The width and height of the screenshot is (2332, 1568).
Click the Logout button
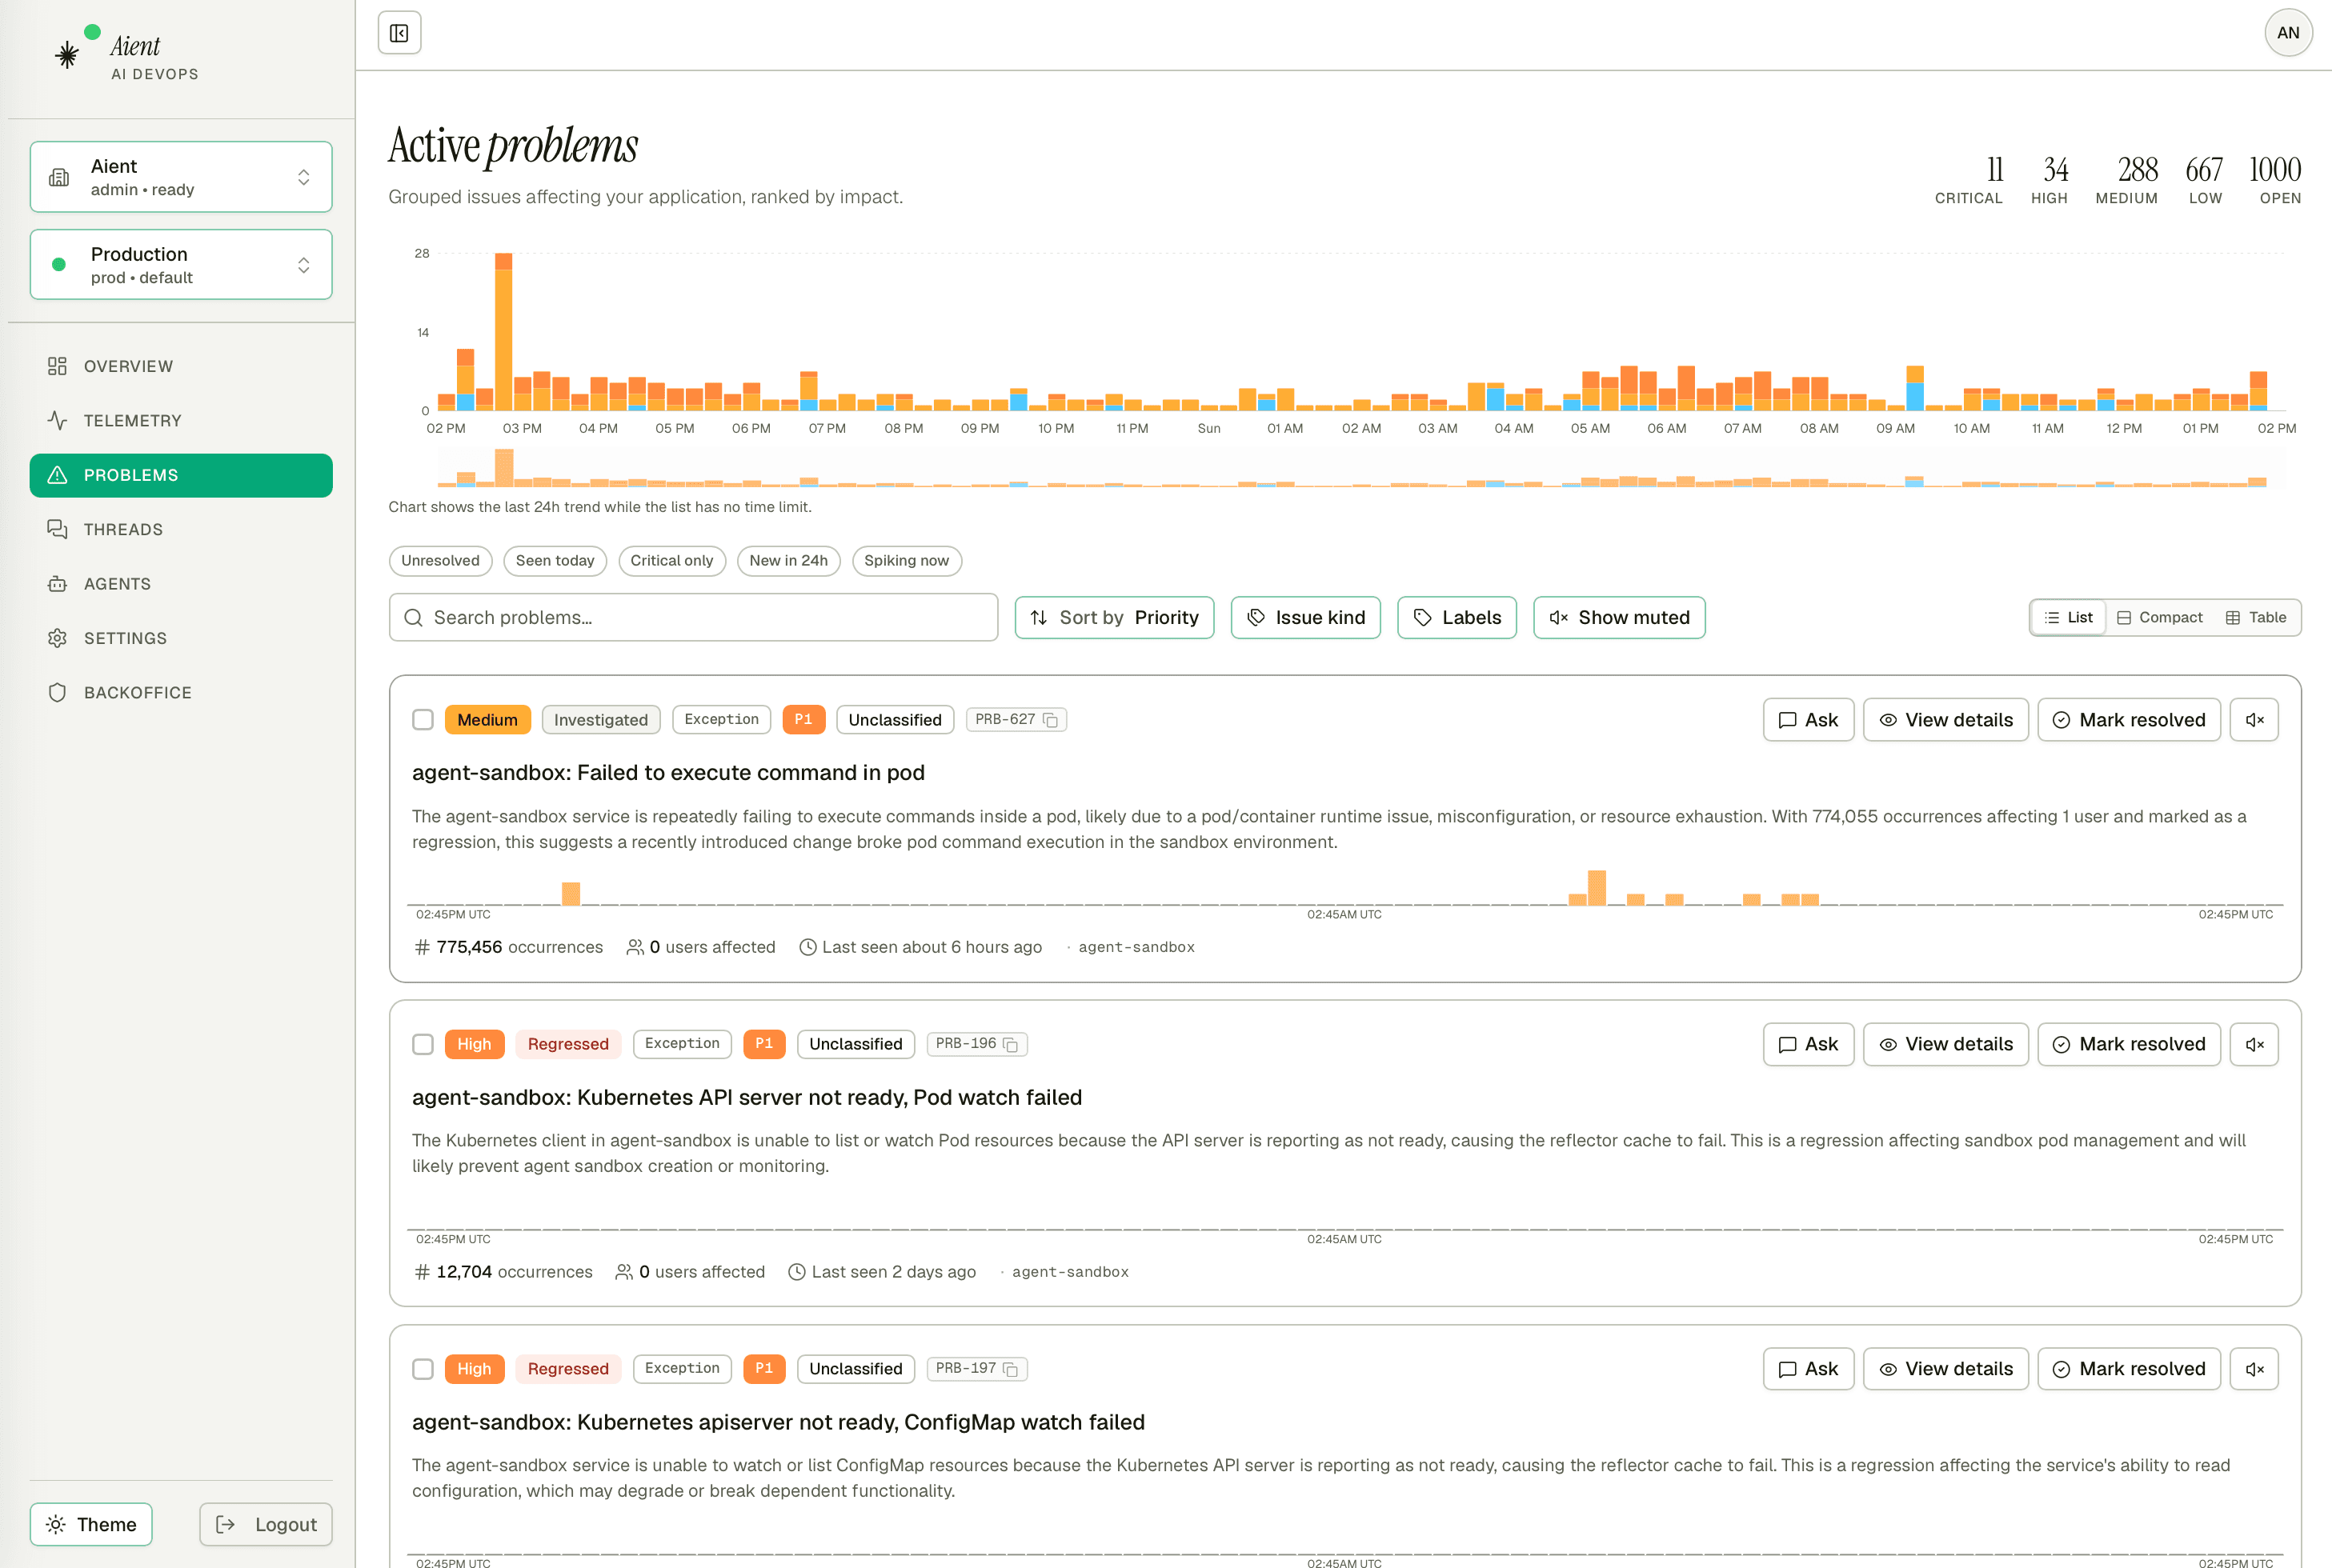[266, 1524]
